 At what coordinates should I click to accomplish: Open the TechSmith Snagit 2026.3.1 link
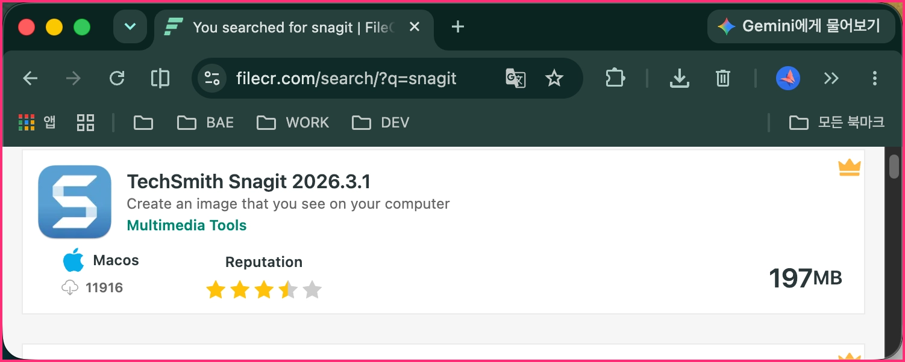[x=248, y=181]
